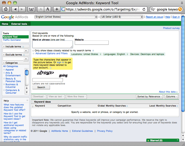
Task: Open the language dropdown English (United States)
Action: point(66,17)
